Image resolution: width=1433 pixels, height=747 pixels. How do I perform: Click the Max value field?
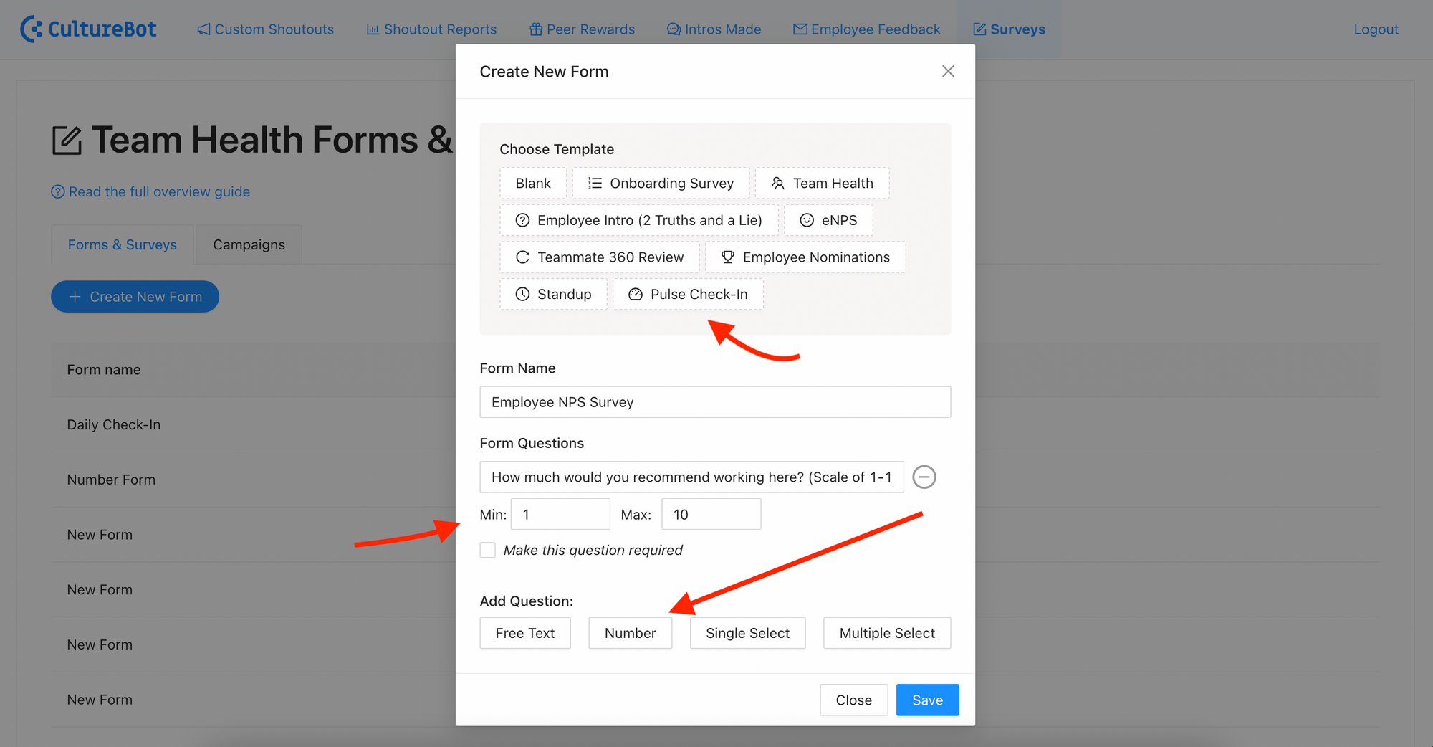point(711,514)
